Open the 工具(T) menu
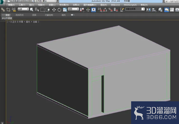This screenshot has width=179, height=124. point(22,5)
